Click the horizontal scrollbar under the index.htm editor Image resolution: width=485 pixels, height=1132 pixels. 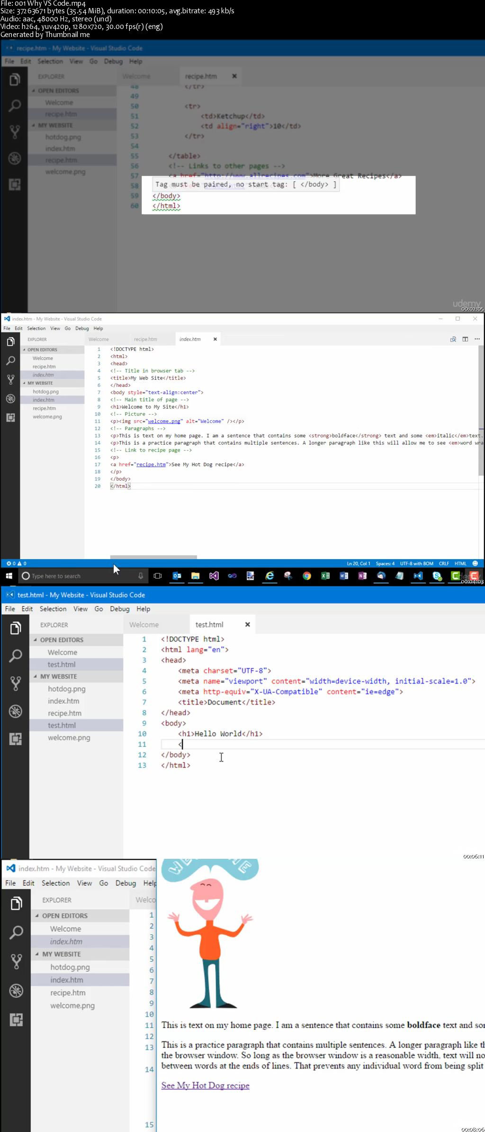coord(153,557)
